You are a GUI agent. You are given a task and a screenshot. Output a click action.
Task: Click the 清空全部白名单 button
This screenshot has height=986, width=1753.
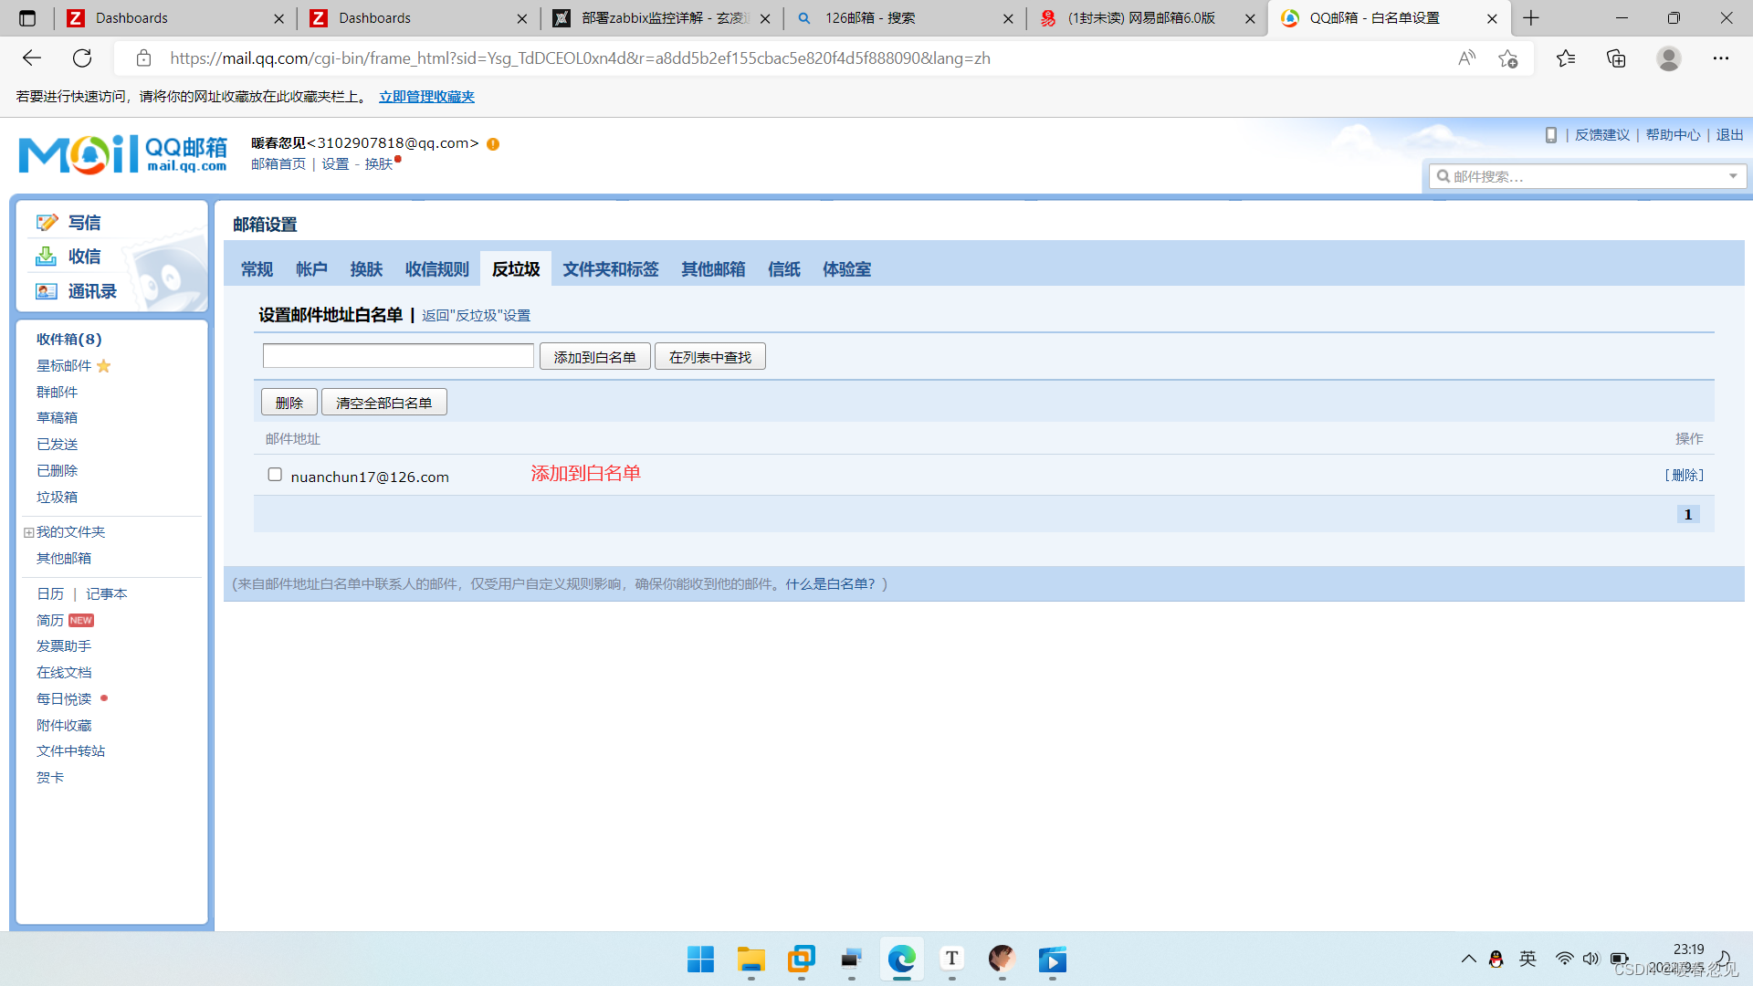[x=383, y=403]
